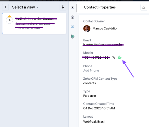Image resolution: width=149 pixels, height=127 pixels.
Task: Open the contact profile sidebar icon
Action: click(x=72, y=8)
